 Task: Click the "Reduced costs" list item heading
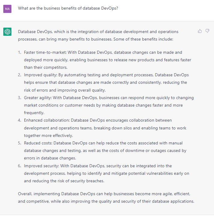click(38, 143)
